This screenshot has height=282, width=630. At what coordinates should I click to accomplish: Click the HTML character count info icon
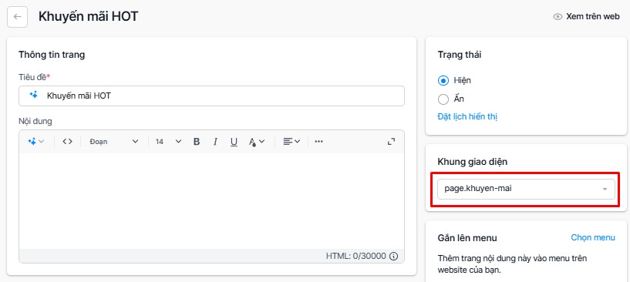tap(394, 257)
